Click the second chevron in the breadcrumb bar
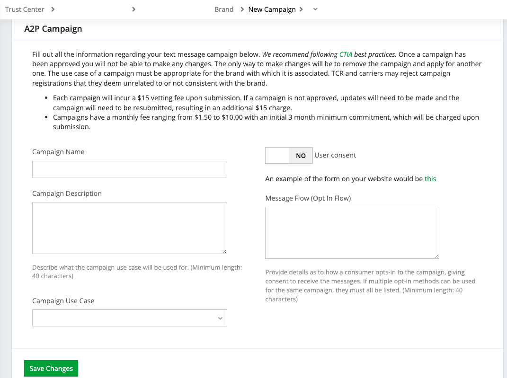507x378 pixels. click(x=134, y=9)
